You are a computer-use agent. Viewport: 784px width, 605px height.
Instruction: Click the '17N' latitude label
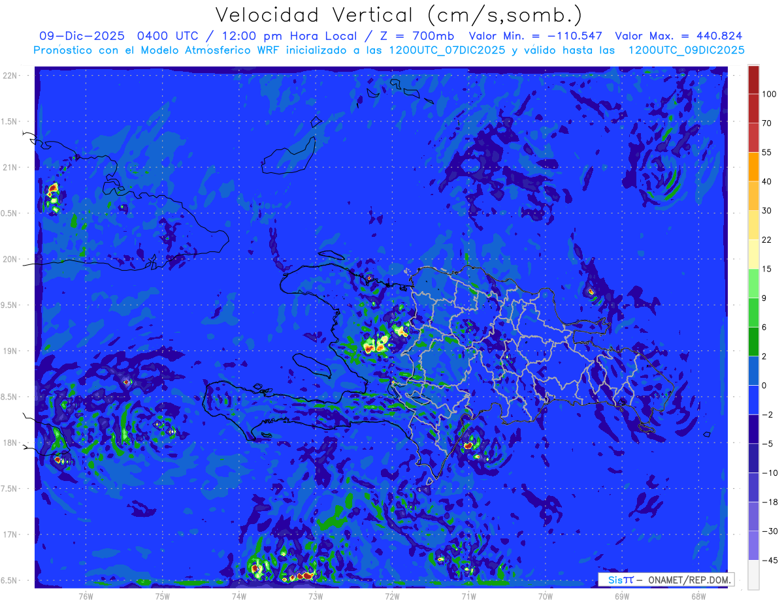[10, 535]
